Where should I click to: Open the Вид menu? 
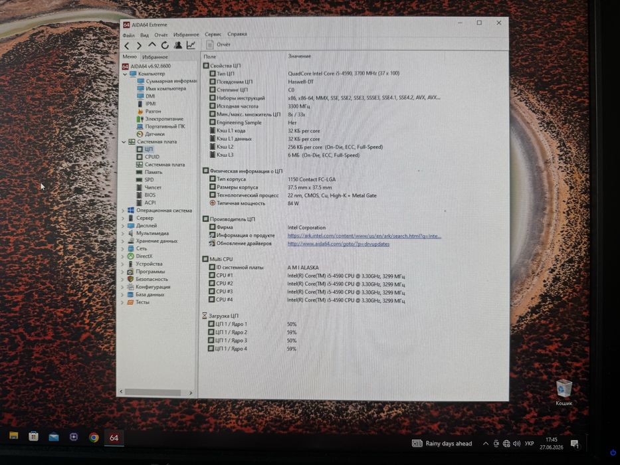144,35
